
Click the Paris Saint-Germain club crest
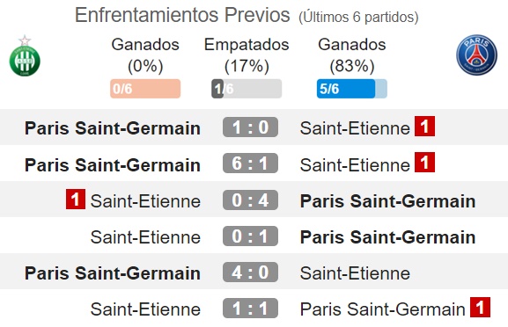click(476, 55)
